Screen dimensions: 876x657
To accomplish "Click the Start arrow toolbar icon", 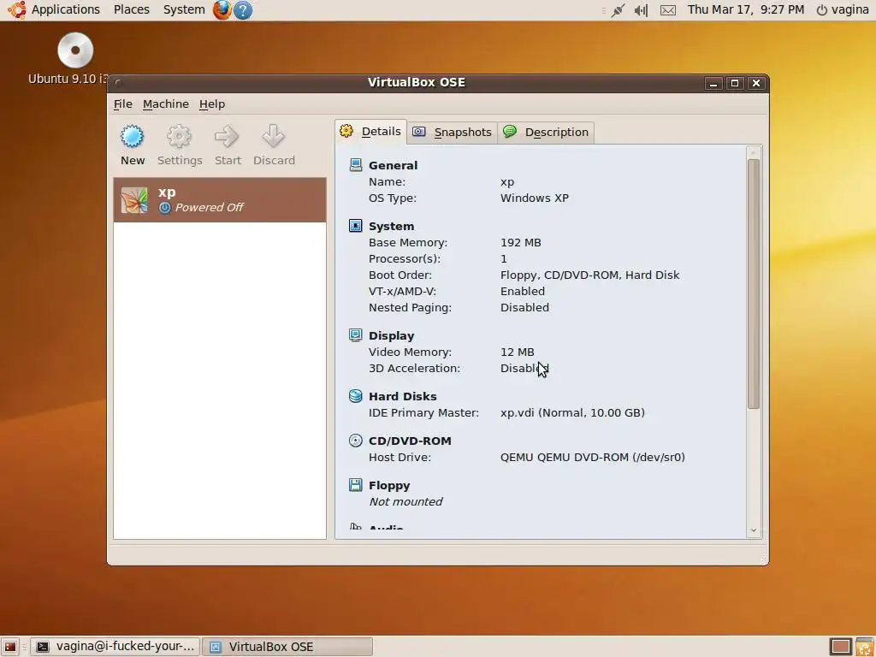I will [x=228, y=136].
